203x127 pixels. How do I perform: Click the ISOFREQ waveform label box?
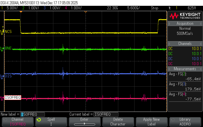pyautogui.click(x=13, y=97)
